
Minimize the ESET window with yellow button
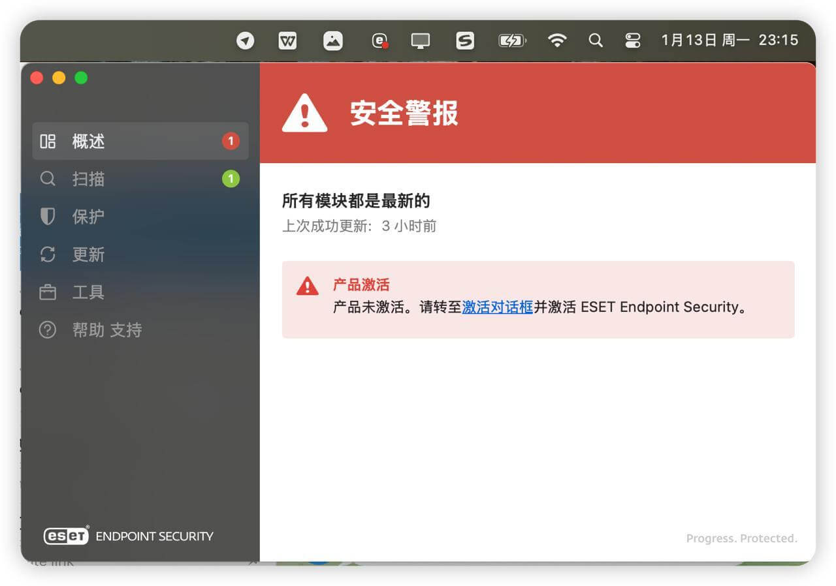(59, 78)
